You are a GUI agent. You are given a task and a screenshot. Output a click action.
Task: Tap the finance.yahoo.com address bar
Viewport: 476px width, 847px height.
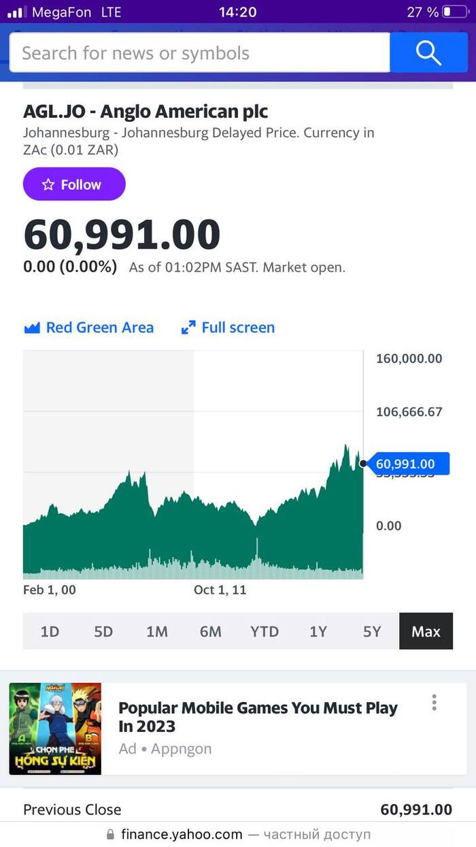coord(238,834)
